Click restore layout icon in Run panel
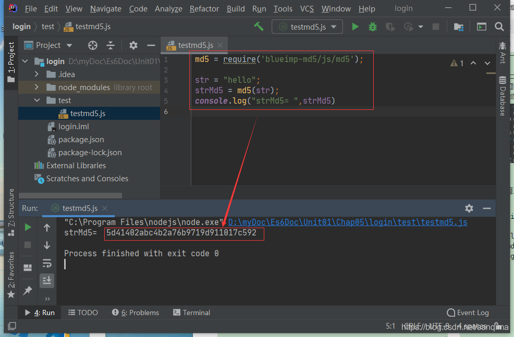The width and height of the screenshot is (514, 337). pos(28,268)
